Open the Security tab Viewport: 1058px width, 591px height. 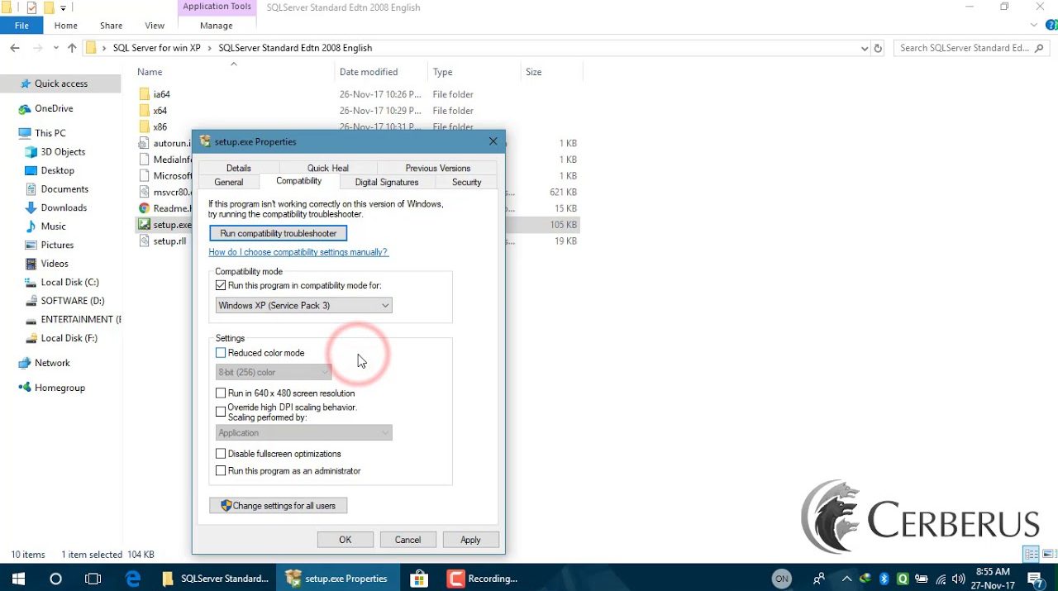[x=466, y=182]
